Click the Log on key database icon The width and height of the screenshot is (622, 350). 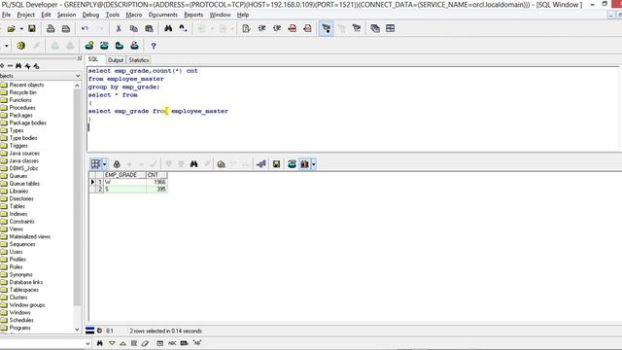(x=89, y=46)
